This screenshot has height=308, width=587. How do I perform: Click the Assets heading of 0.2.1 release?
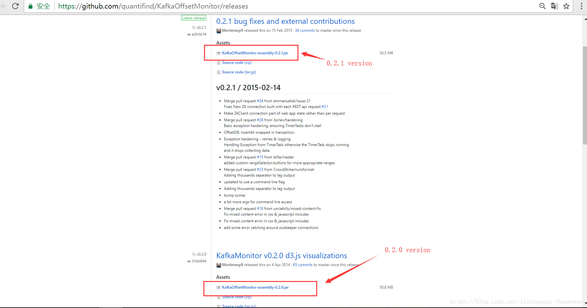[223, 43]
